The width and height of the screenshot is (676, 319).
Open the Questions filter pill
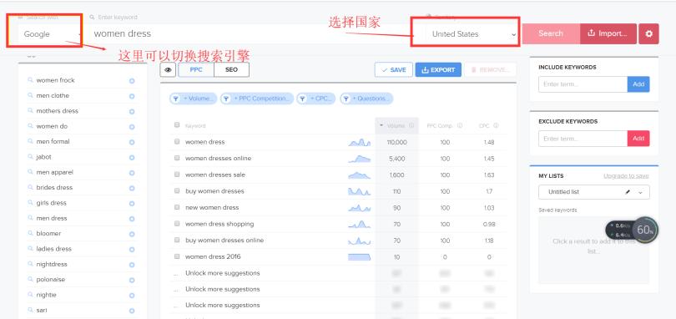click(x=366, y=99)
